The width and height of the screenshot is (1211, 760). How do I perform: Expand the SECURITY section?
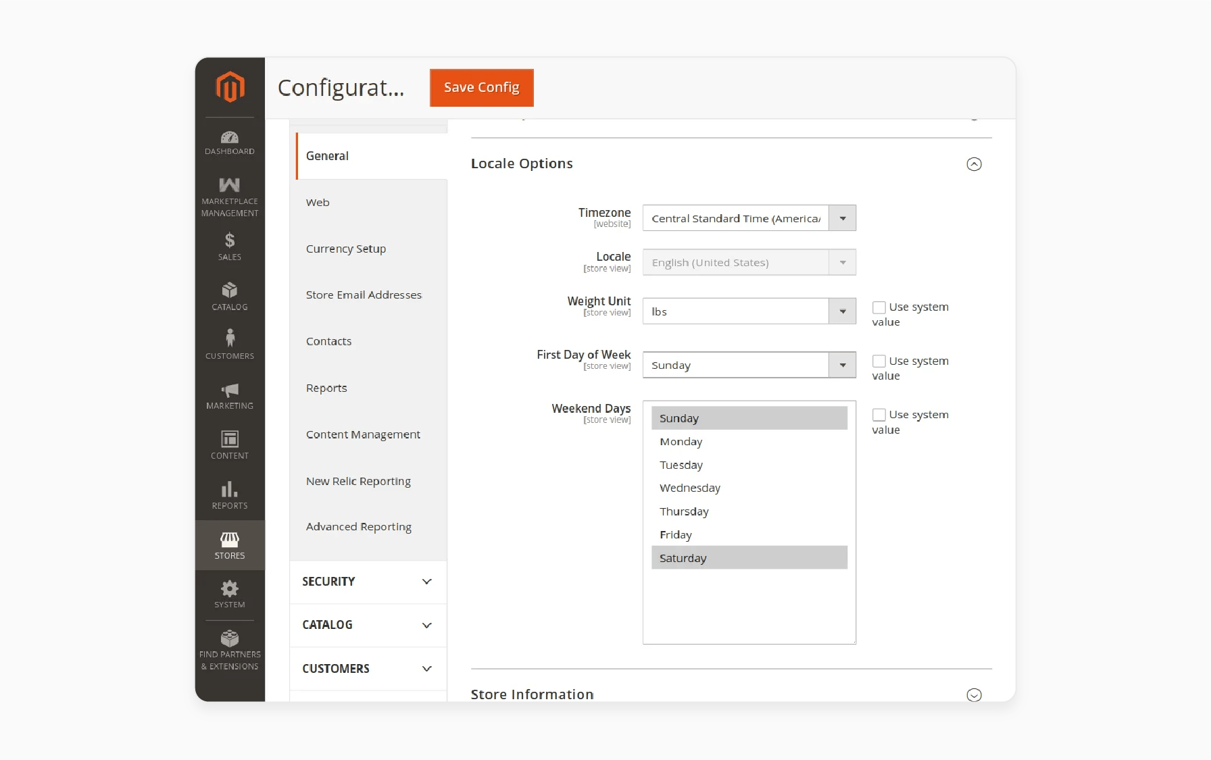click(368, 582)
